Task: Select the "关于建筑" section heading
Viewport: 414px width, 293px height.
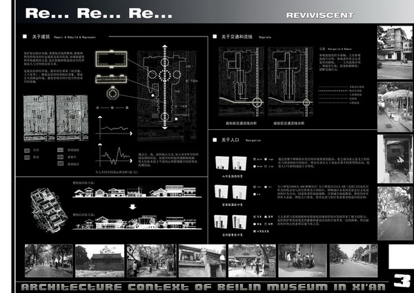Action: pos(41,37)
